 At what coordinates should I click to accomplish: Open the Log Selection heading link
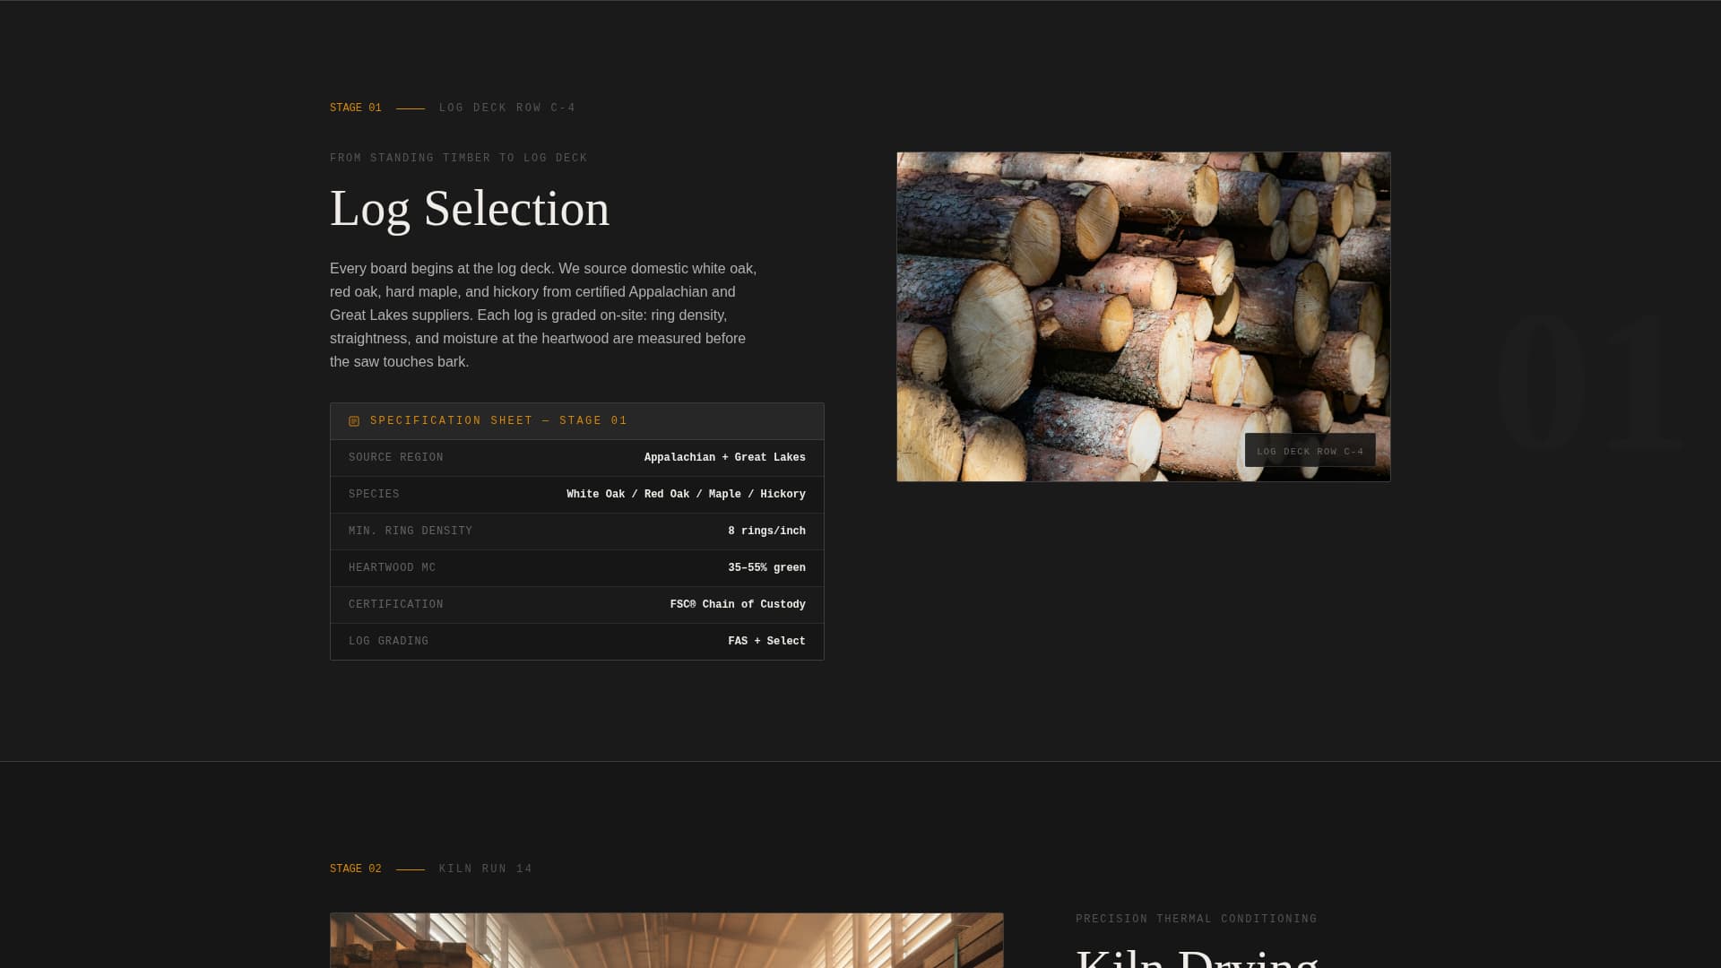pos(470,208)
